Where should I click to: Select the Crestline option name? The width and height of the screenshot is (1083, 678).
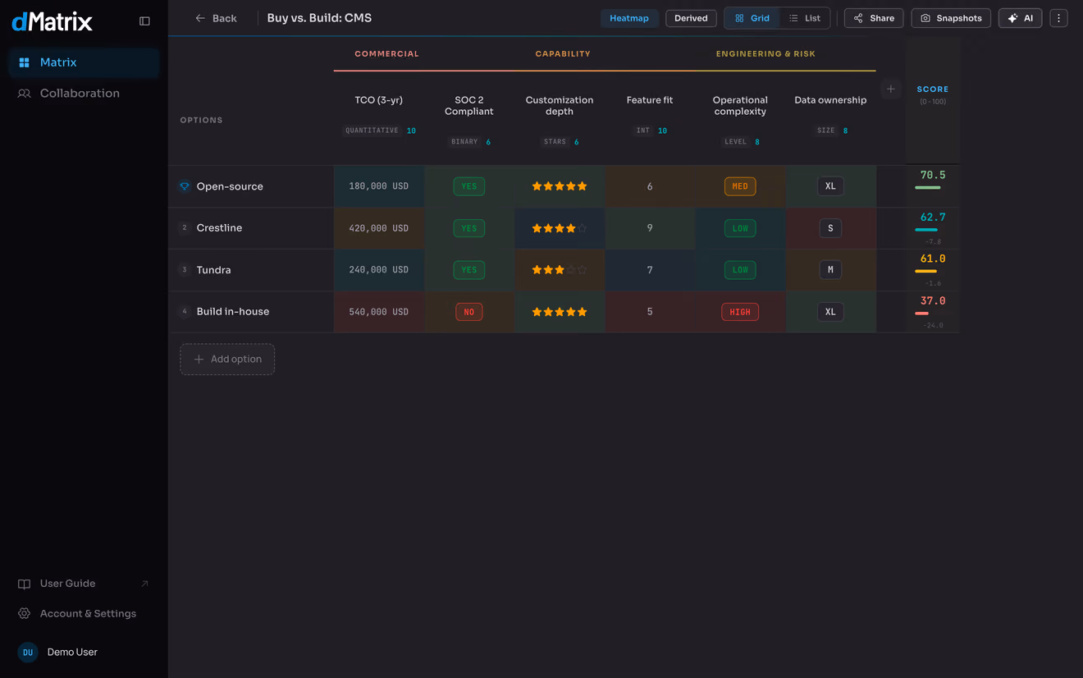point(219,228)
